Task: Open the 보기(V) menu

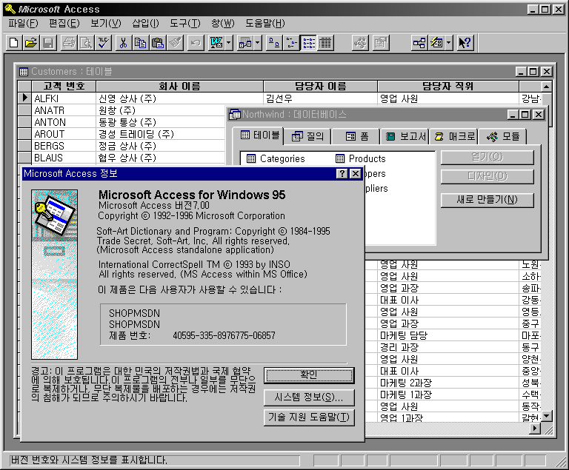Action: (106, 24)
